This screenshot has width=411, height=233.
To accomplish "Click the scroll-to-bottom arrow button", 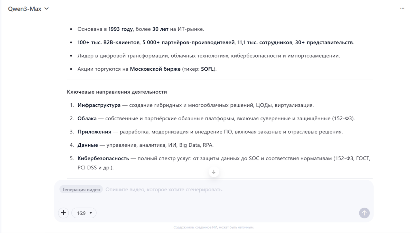I will [x=214, y=172].
